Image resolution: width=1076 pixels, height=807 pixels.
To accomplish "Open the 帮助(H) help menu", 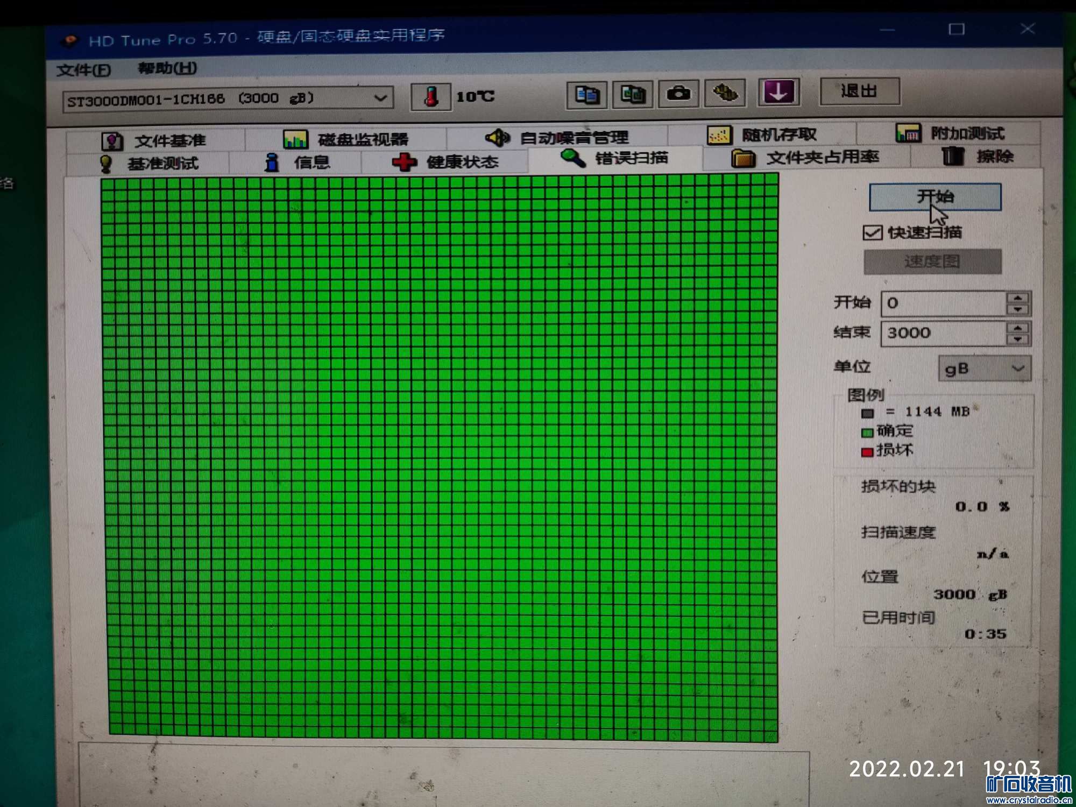I will tap(167, 68).
